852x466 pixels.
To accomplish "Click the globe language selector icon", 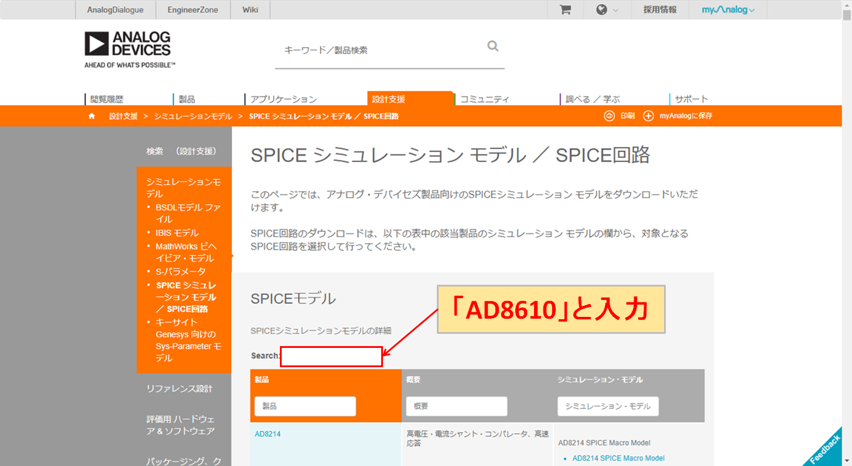I will (x=603, y=9).
